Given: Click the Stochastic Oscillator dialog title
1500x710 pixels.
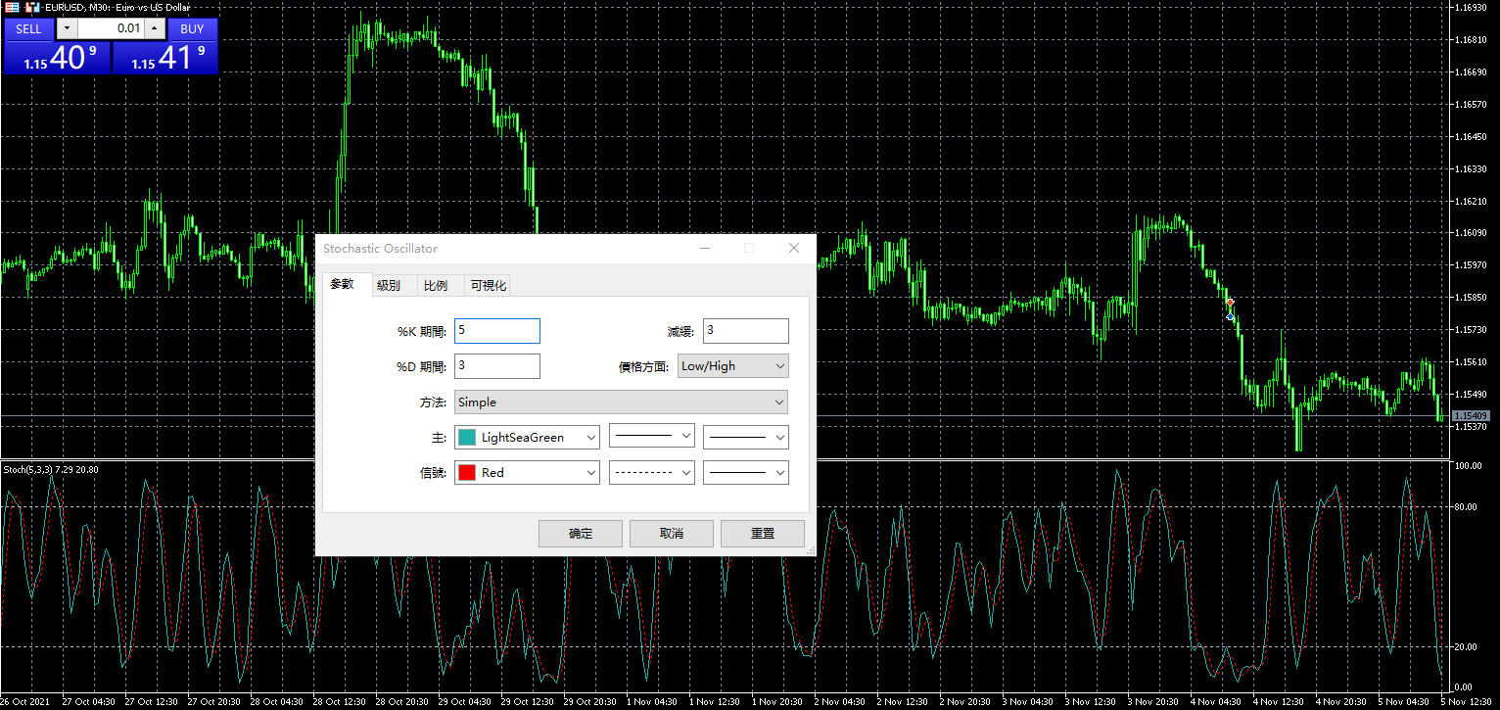Looking at the screenshot, I should [380, 249].
